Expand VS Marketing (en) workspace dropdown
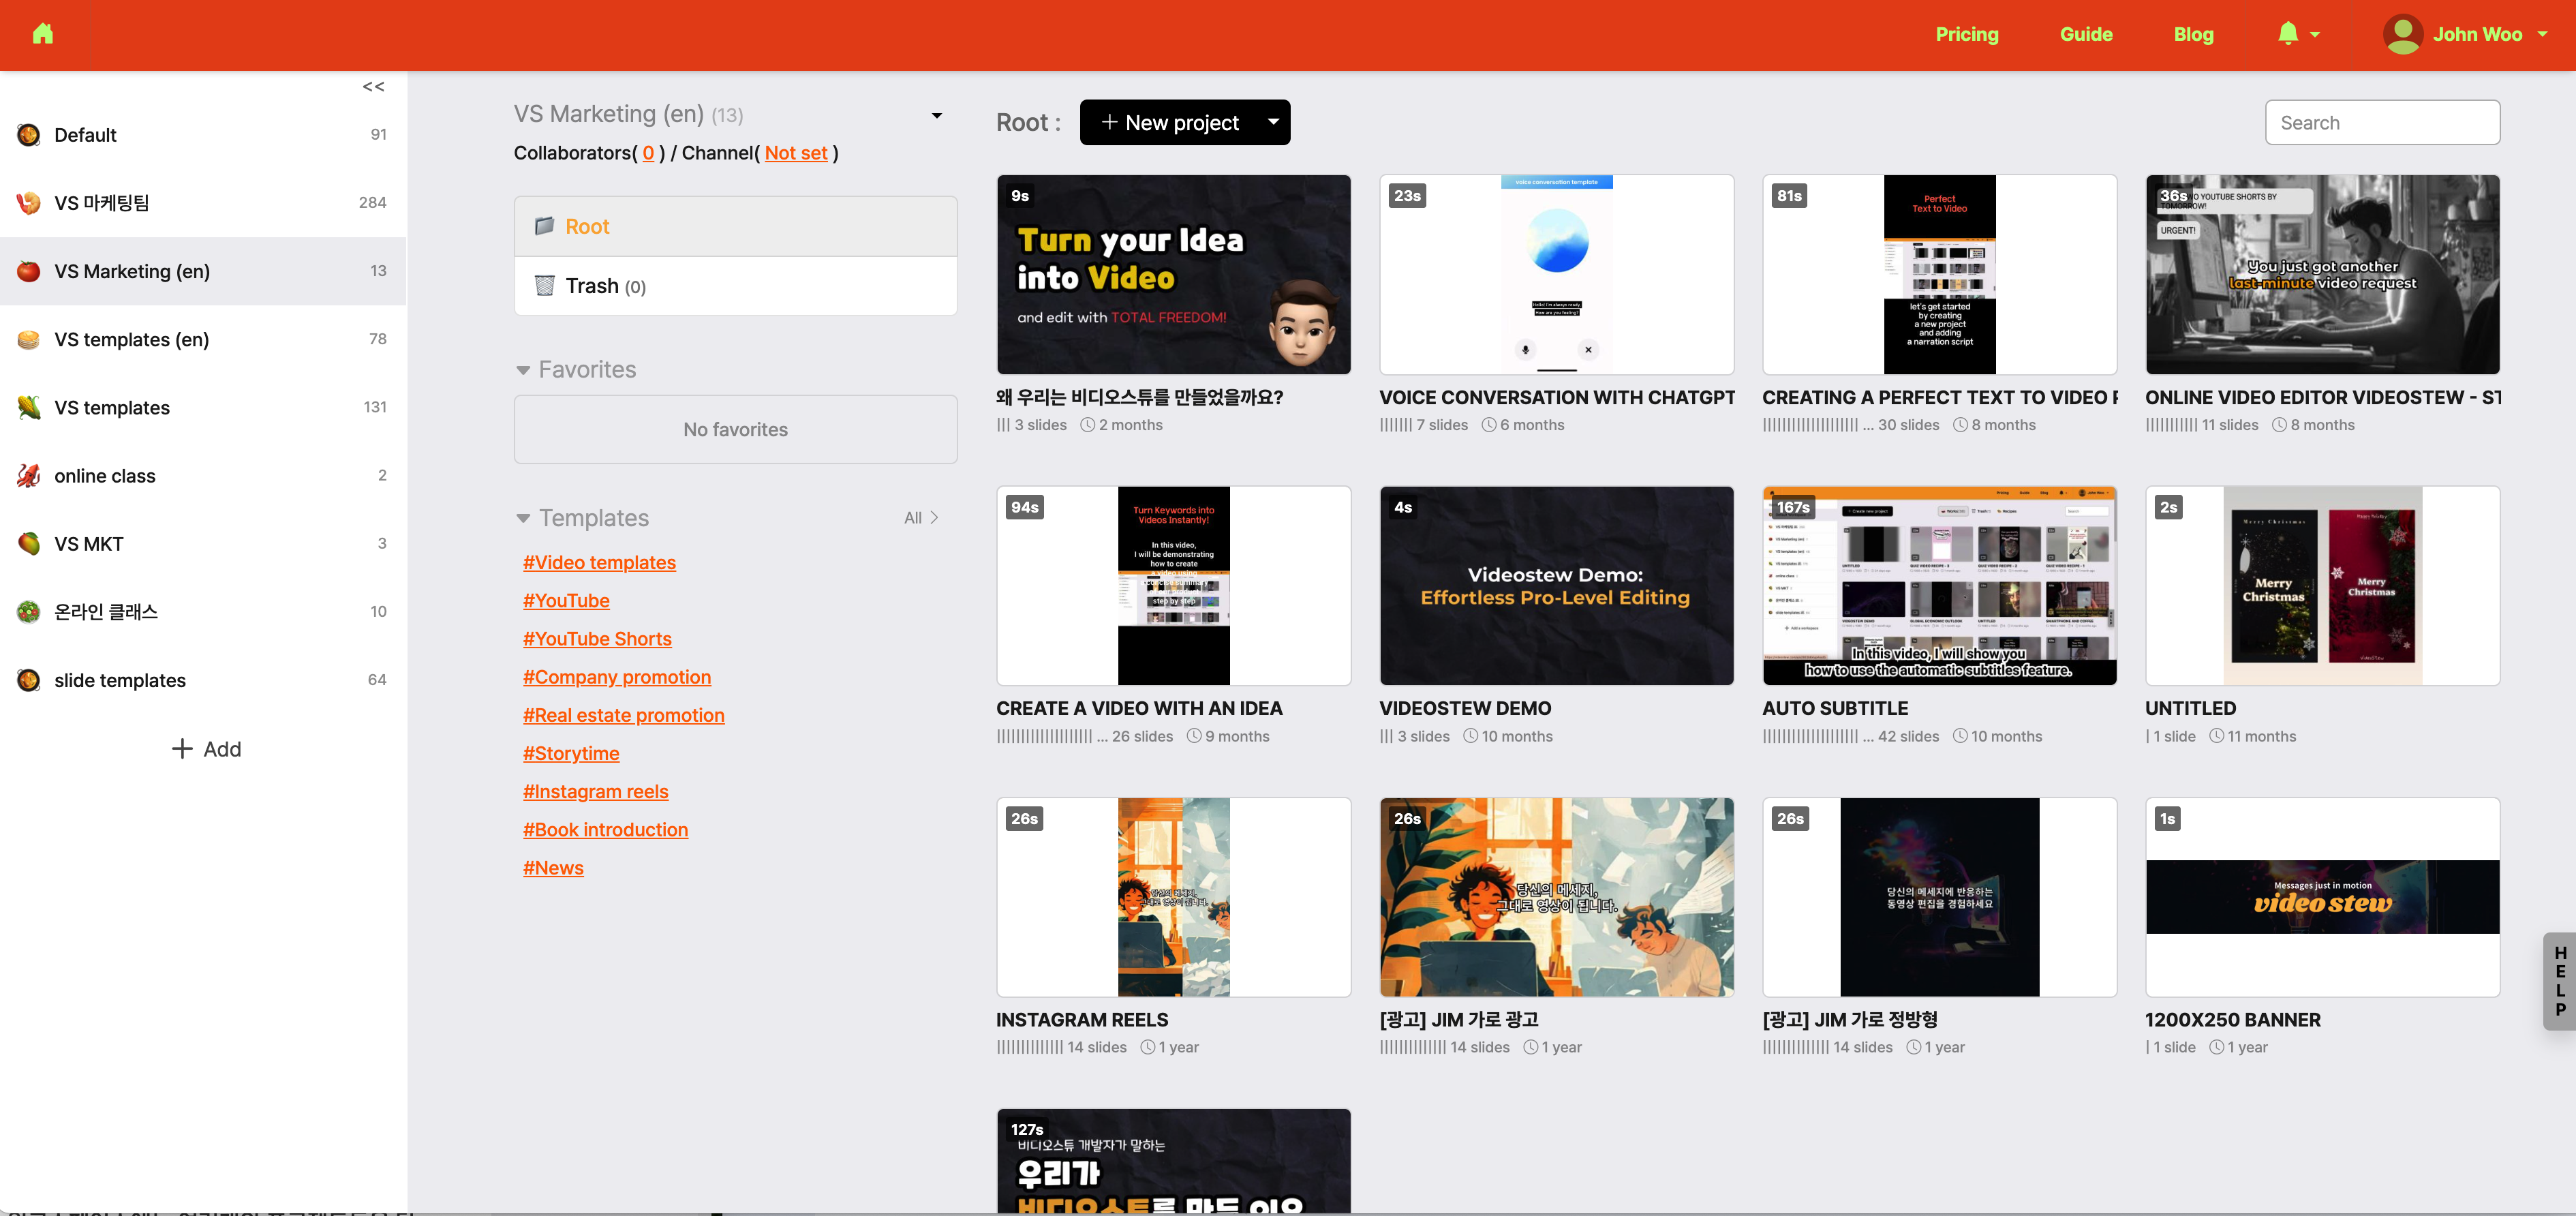2576x1216 pixels. pyautogui.click(x=936, y=115)
